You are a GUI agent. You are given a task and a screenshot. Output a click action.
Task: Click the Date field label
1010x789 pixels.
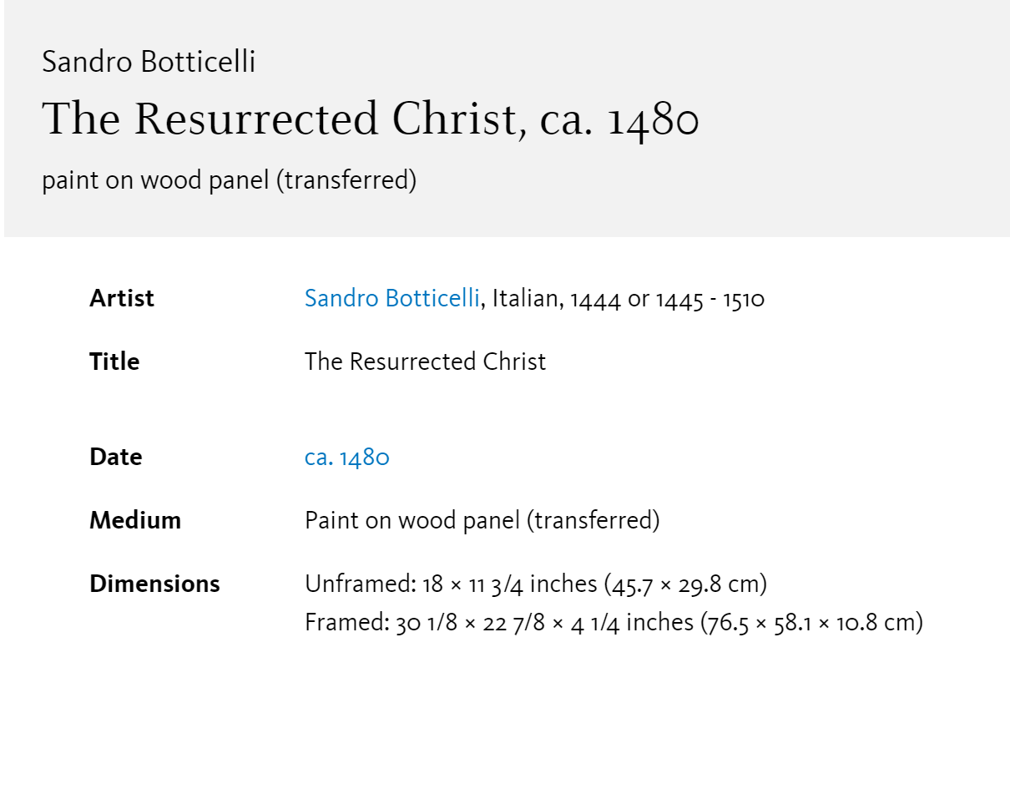point(115,457)
